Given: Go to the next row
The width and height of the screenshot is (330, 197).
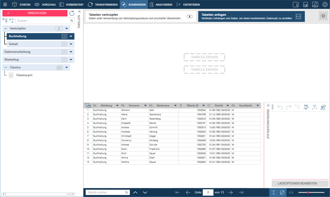Looking at the screenshot, I should point(231,192).
